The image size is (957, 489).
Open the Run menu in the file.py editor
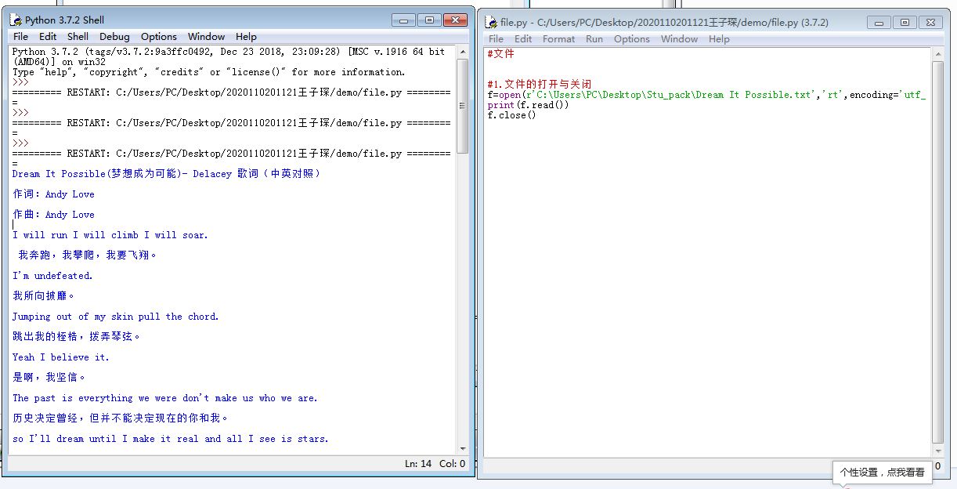pyautogui.click(x=594, y=38)
